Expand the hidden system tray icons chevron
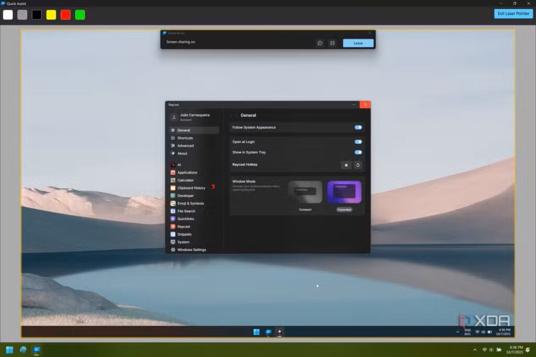This screenshot has height=357, width=536. [x=475, y=350]
